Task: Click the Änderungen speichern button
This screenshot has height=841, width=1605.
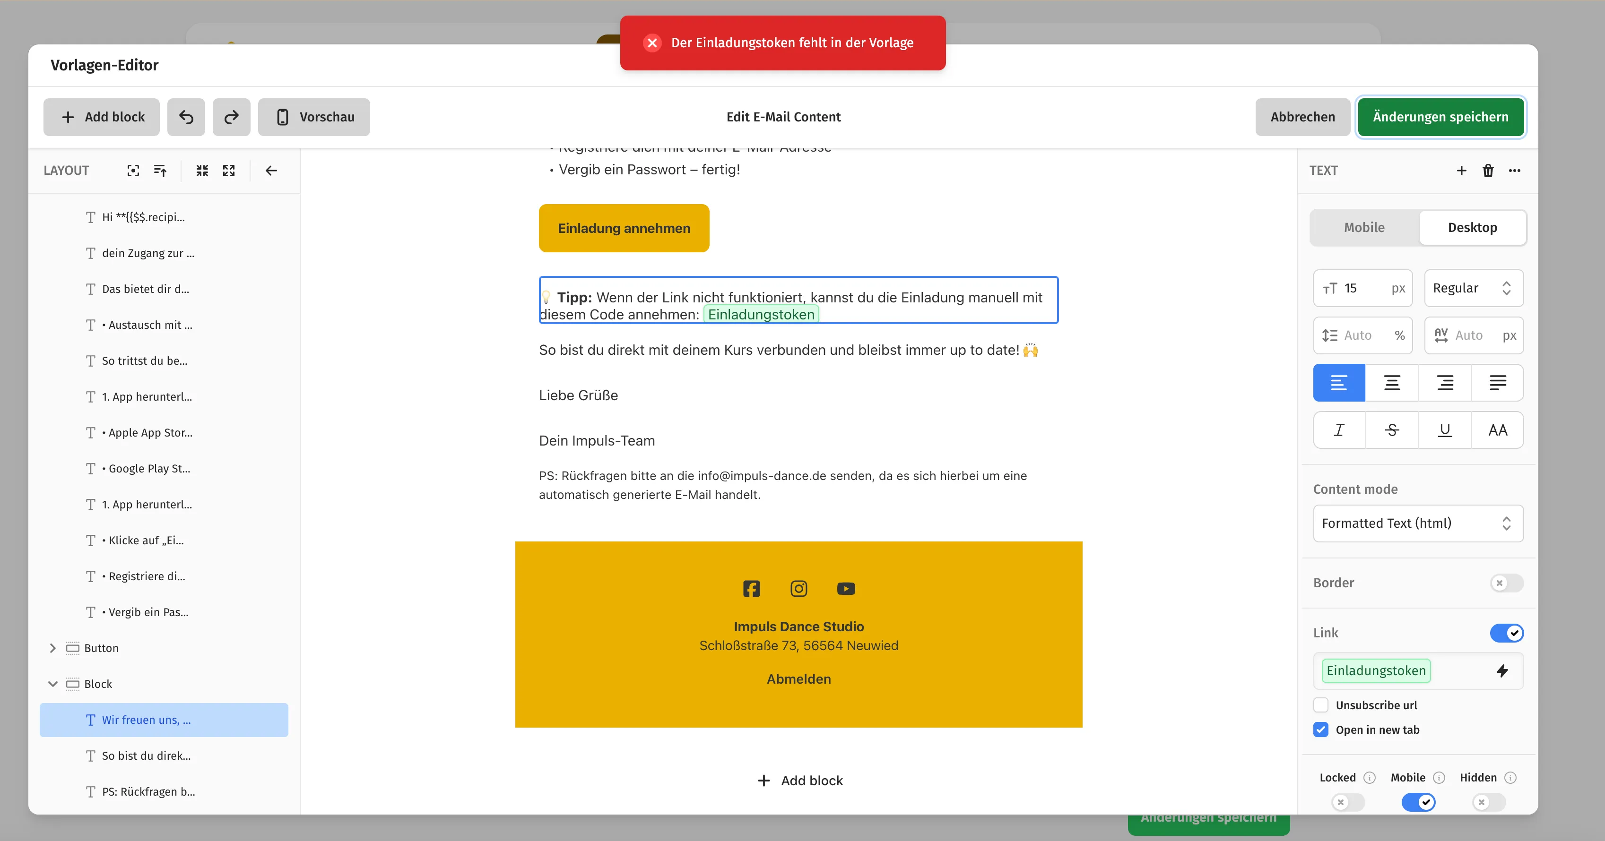Action: (x=1440, y=116)
